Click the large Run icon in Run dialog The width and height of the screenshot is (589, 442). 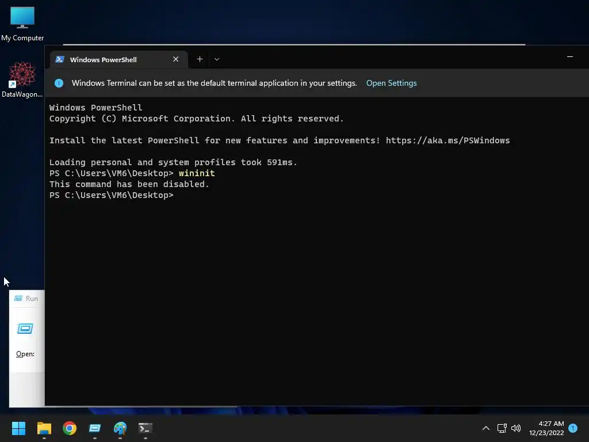point(25,329)
